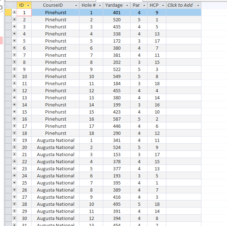
Task: Click Par value 5 in row ID 16
Action: (139, 119)
